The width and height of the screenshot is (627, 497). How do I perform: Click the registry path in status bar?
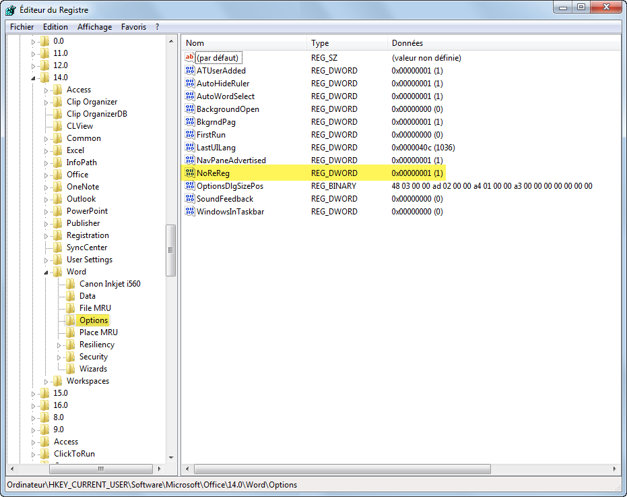point(152,485)
